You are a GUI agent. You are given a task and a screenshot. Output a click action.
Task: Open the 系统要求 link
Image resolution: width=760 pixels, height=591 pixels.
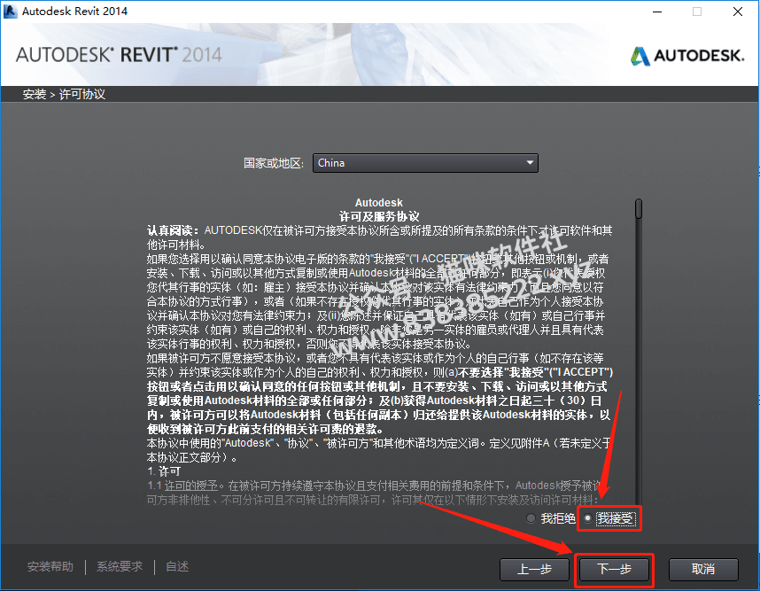point(120,566)
